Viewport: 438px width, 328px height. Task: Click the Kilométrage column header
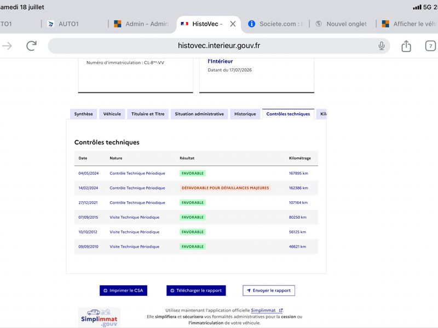(299, 158)
